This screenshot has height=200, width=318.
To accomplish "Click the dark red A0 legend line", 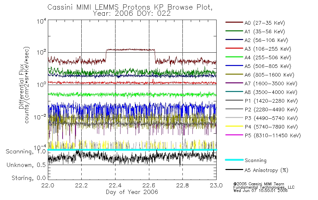I will pyautogui.click(x=234, y=22).
